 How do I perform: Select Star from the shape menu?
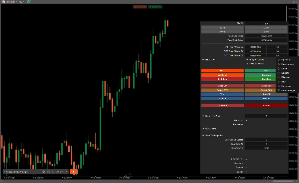tap(287, 82)
